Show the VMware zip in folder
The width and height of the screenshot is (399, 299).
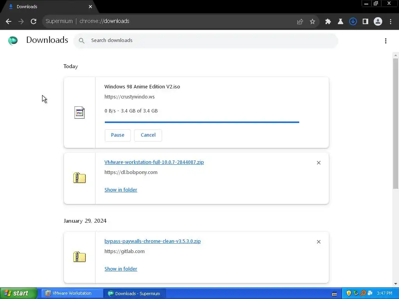point(121,190)
